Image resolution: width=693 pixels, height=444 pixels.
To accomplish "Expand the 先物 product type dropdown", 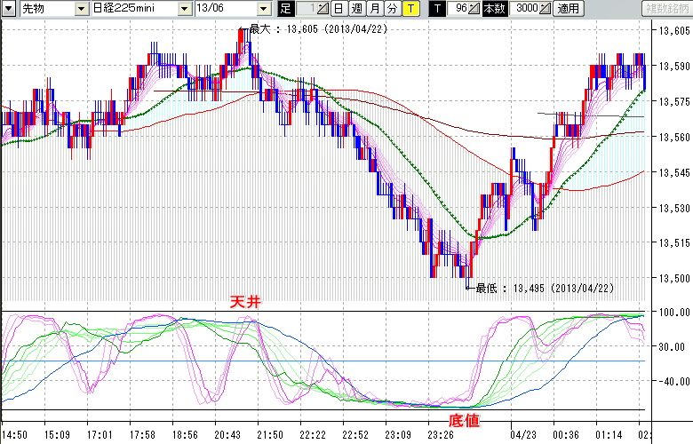I will point(81,8).
